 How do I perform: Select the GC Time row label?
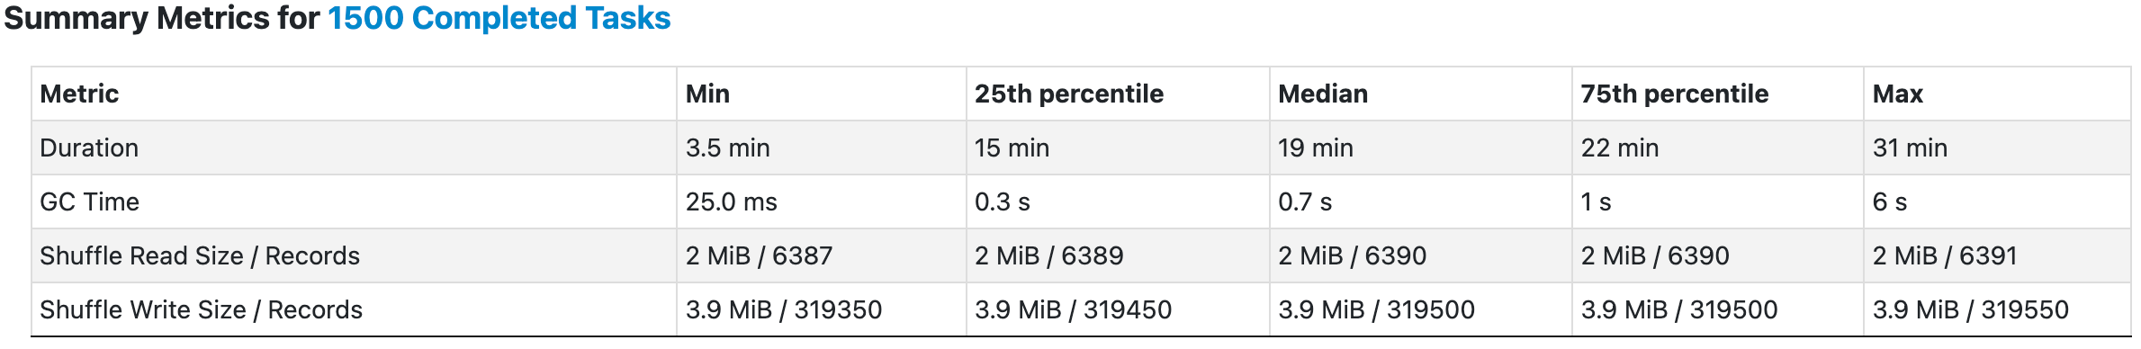click(89, 201)
